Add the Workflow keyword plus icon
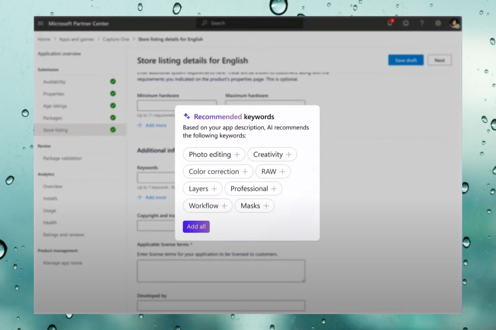 tap(224, 206)
